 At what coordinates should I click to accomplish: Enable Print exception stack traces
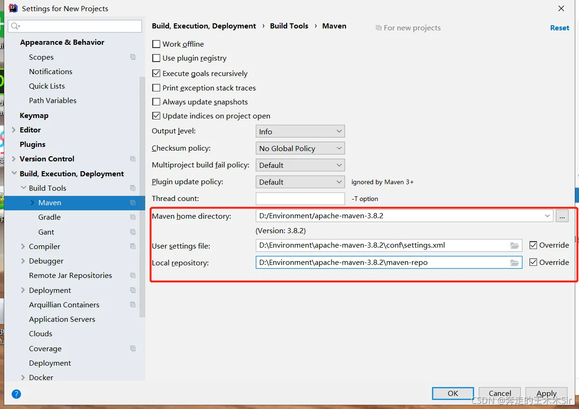[x=156, y=88]
